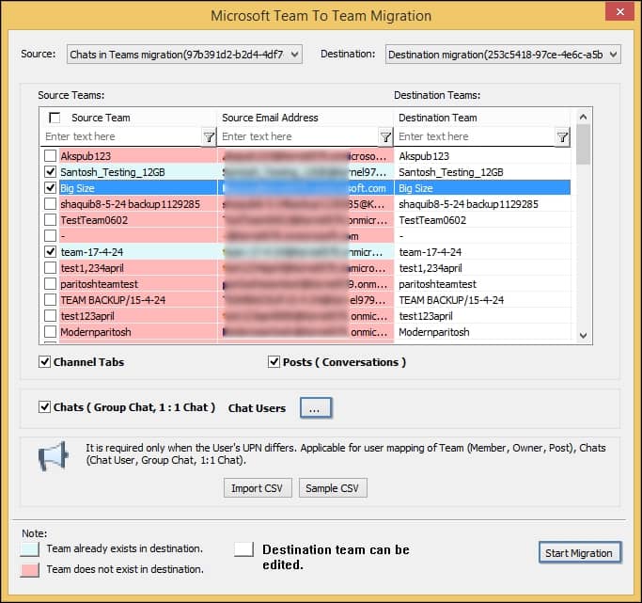Select destination team cell Santosh_Testing_12GB
This screenshot has width=642, height=603.
pos(482,171)
